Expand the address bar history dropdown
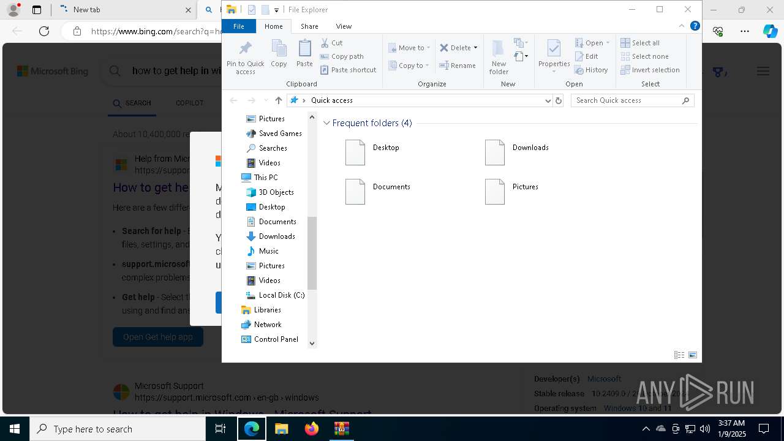This screenshot has width=784, height=441. 548,100
